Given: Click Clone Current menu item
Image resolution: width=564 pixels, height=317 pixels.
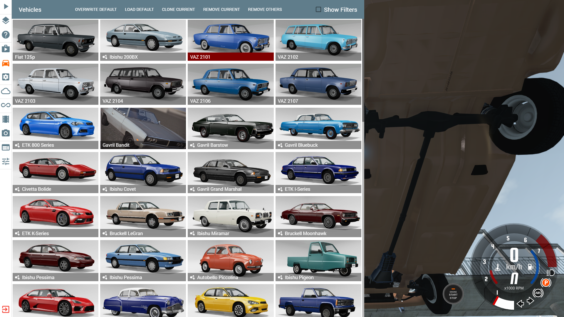Looking at the screenshot, I should pyautogui.click(x=178, y=9).
